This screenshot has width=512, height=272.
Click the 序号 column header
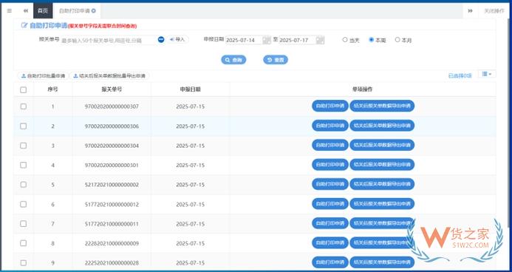(52, 89)
